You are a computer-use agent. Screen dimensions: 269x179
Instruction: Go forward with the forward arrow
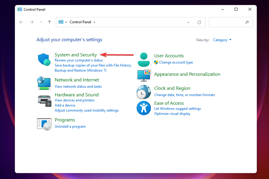coord(32,22)
